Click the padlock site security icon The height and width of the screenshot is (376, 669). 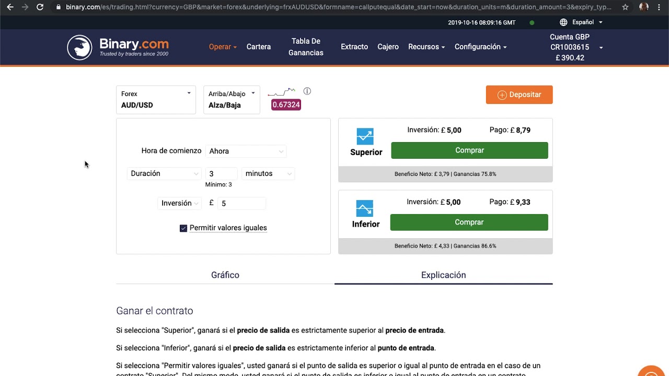[58, 7]
